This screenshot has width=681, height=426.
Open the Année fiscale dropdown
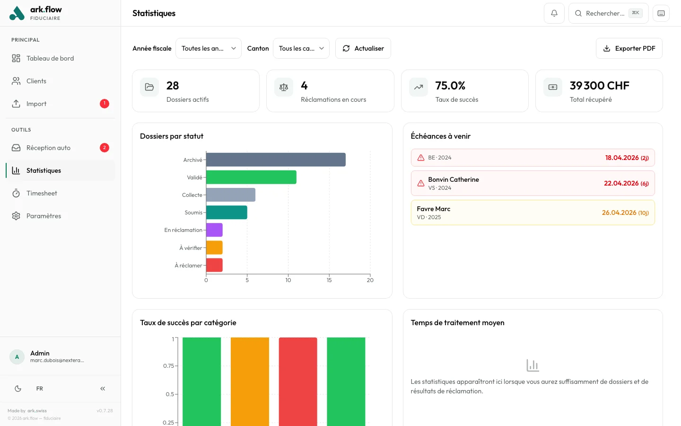point(208,48)
